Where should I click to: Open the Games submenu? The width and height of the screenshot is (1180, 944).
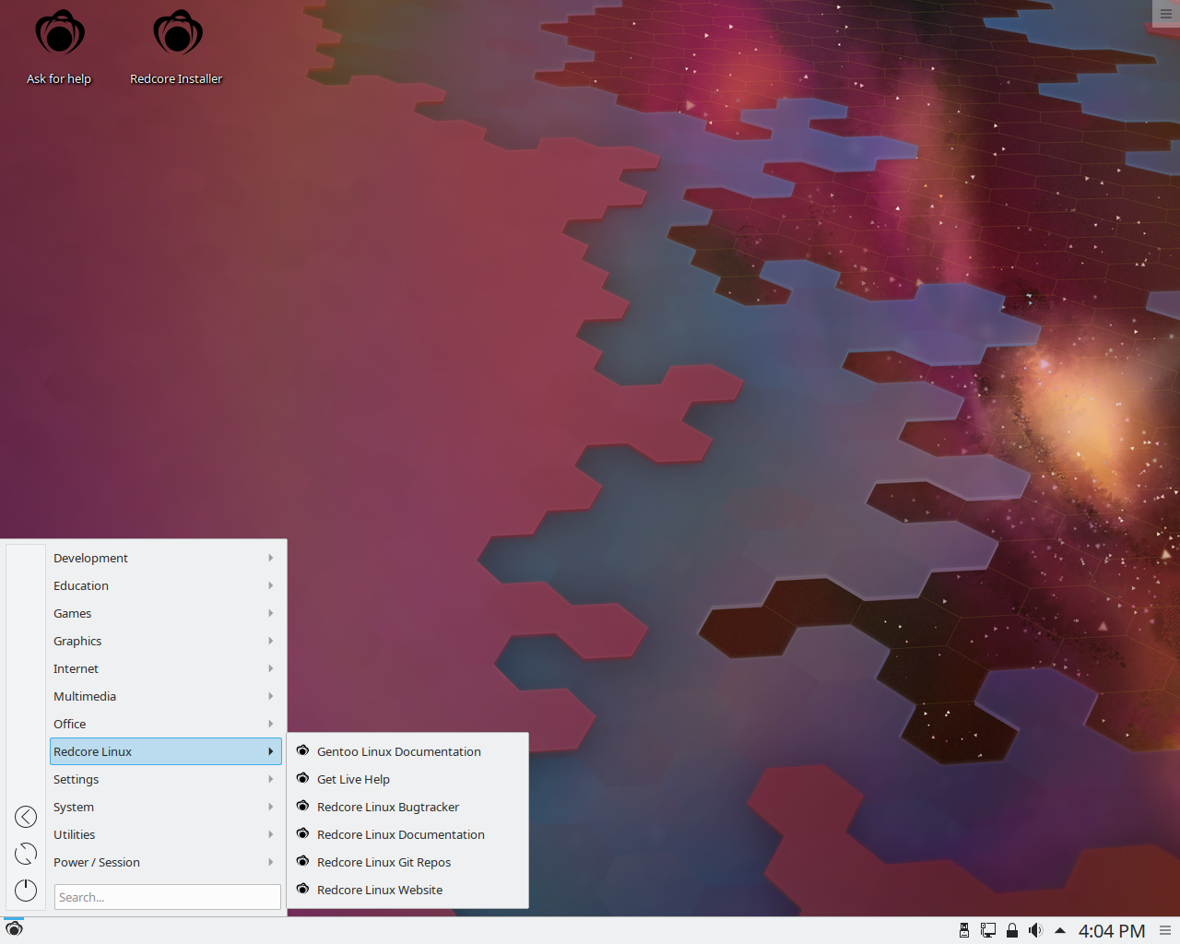(x=166, y=613)
